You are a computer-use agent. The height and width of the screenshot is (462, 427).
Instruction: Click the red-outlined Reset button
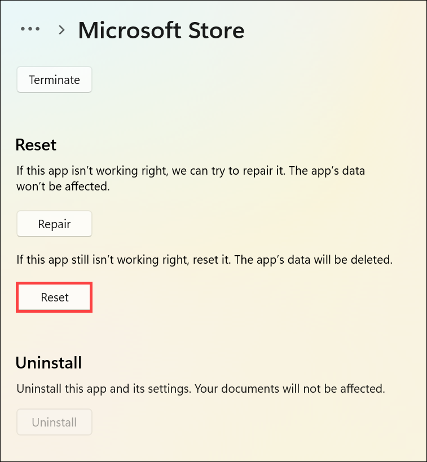(54, 297)
